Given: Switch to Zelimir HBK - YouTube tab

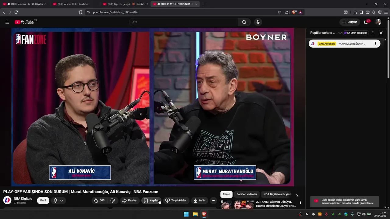Looking at the screenshot, I should point(75,4).
